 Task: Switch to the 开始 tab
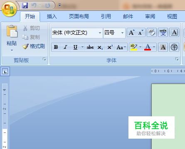click(x=30, y=17)
